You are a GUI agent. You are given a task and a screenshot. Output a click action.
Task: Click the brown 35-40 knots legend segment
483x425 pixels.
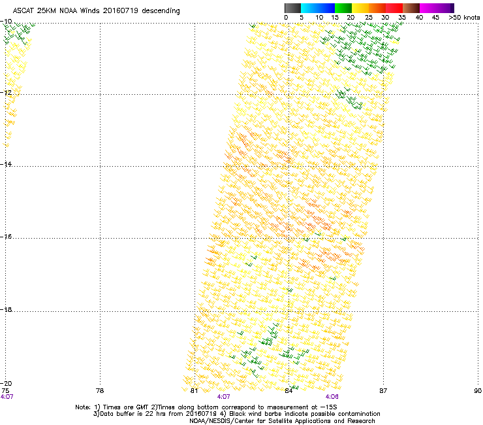tap(411, 8)
